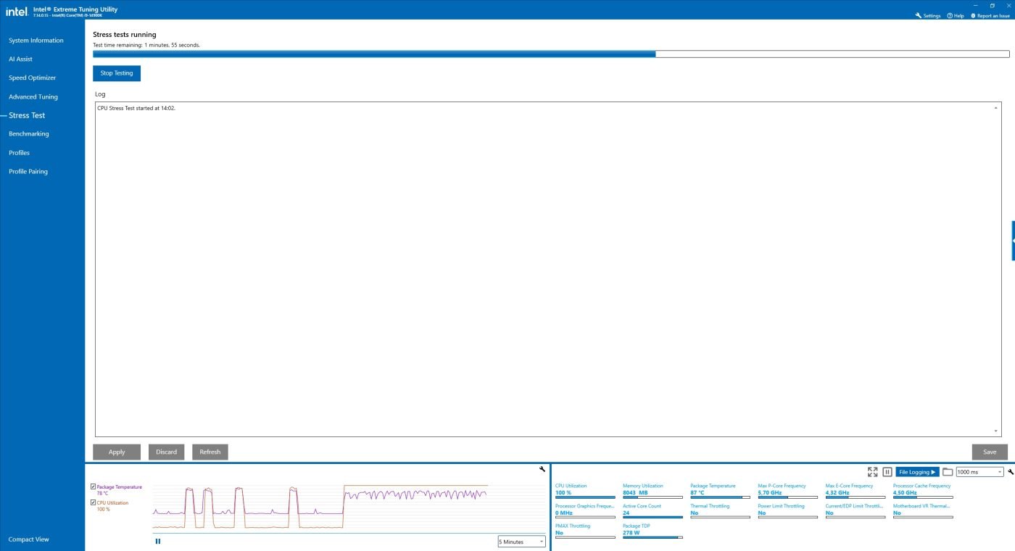Click the log scrollbar down arrow
1015x551 pixels.
[x=995, y=431]
